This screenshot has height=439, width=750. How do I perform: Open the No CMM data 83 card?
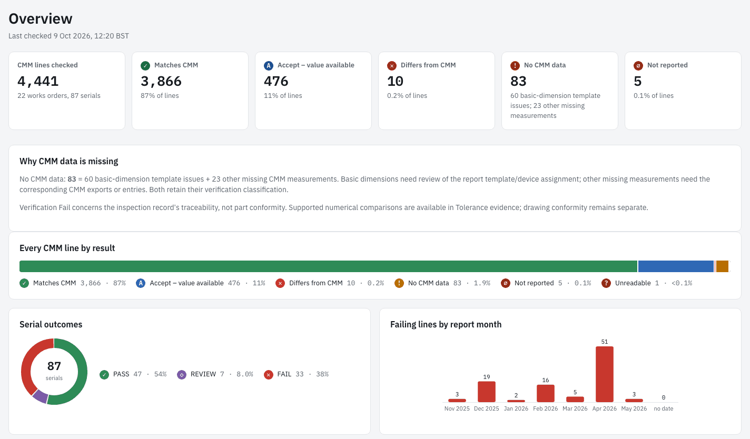tap(560, 91)
